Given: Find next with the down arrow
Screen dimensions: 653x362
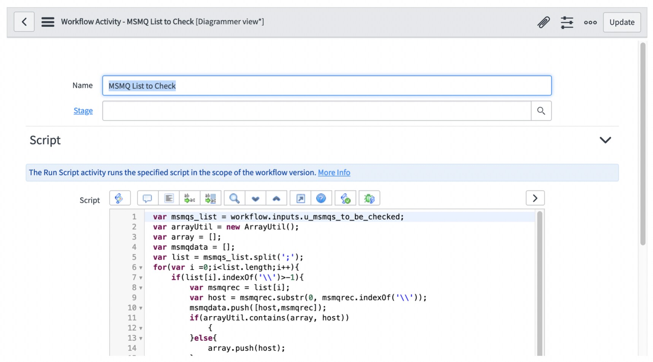Looking at the screenshot, I should pos(255,198).
